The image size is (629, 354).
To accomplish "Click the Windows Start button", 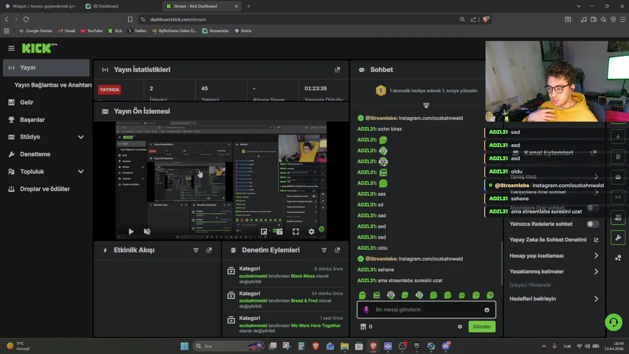I will click(184, 346).
